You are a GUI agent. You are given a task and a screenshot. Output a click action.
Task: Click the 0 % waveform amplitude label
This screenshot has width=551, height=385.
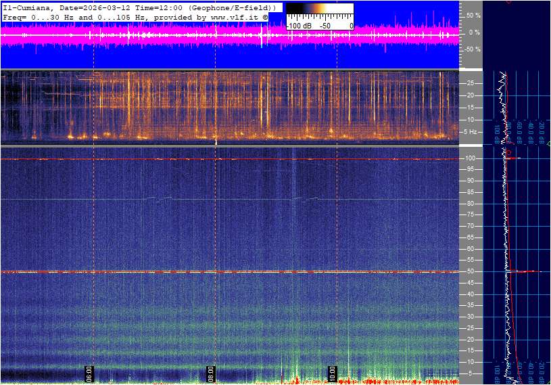point(475,32)
